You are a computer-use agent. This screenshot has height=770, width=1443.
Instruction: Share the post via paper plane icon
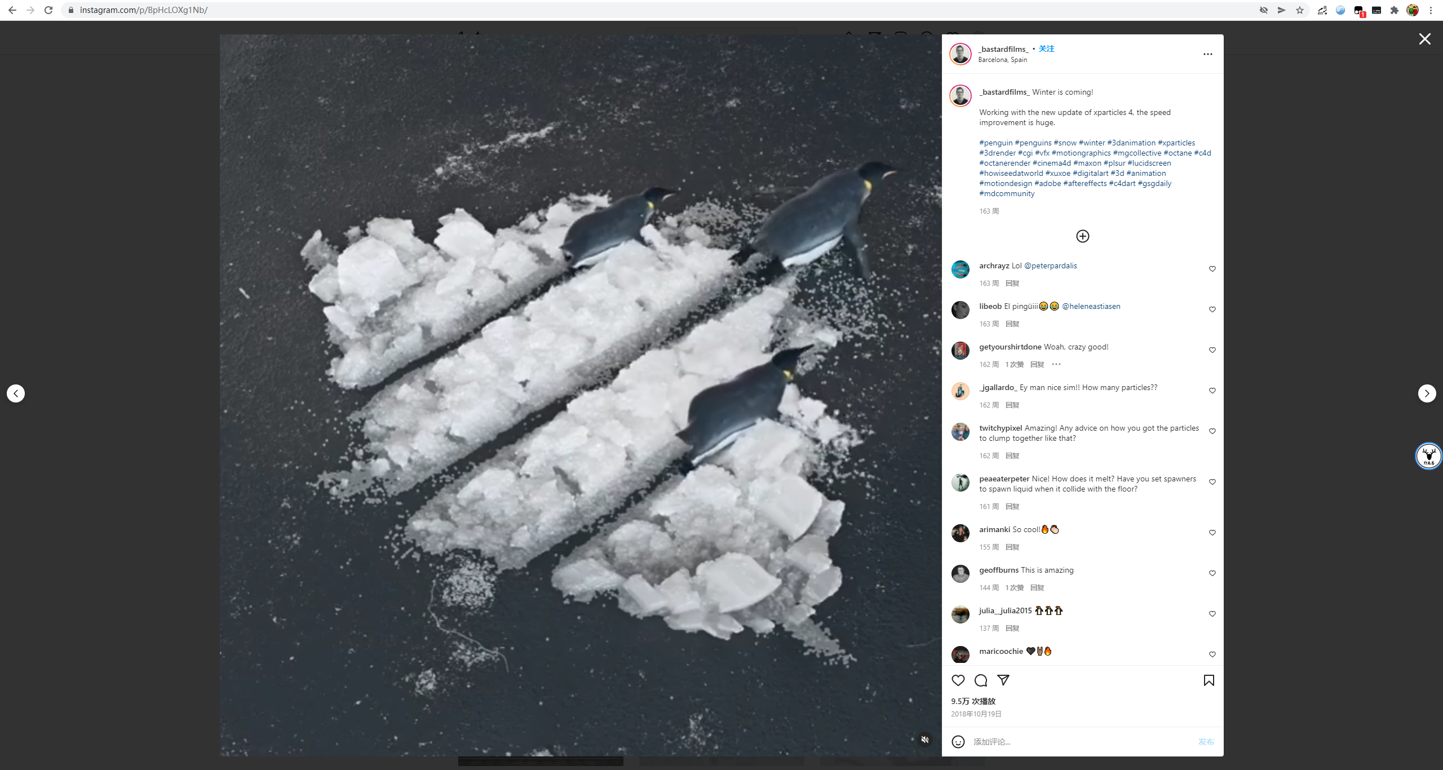click(x=1003, y=680)
